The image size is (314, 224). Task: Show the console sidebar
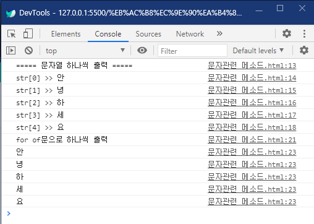11,51
